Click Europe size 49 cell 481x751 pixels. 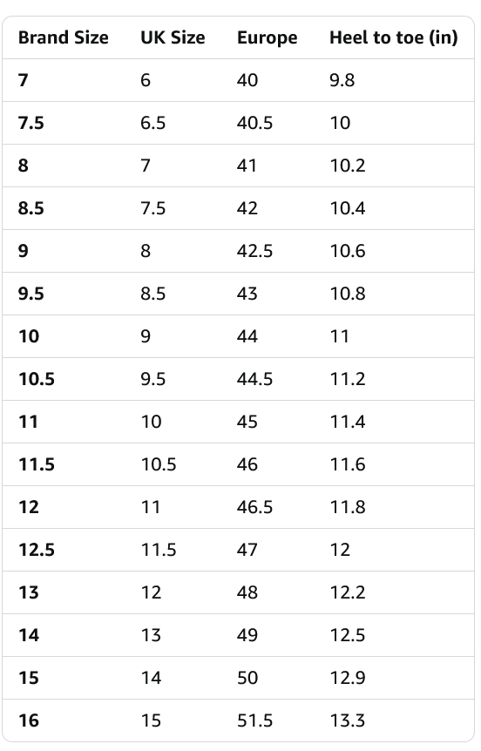(247, 635)
